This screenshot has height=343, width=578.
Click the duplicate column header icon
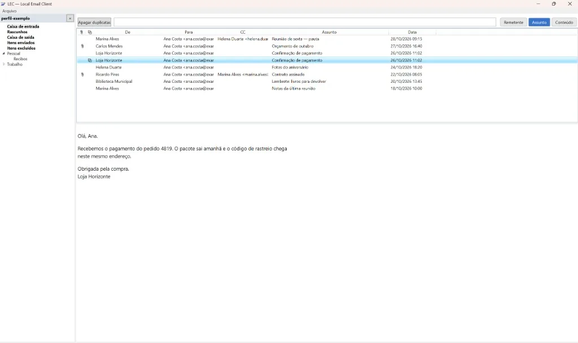pyautogui.click(x=90, y=32)
